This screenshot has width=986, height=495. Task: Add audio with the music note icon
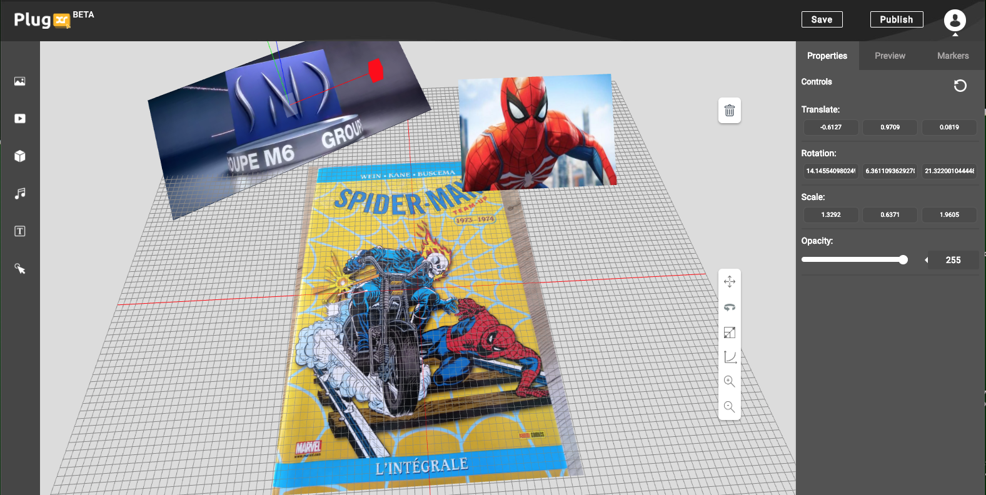20,194
